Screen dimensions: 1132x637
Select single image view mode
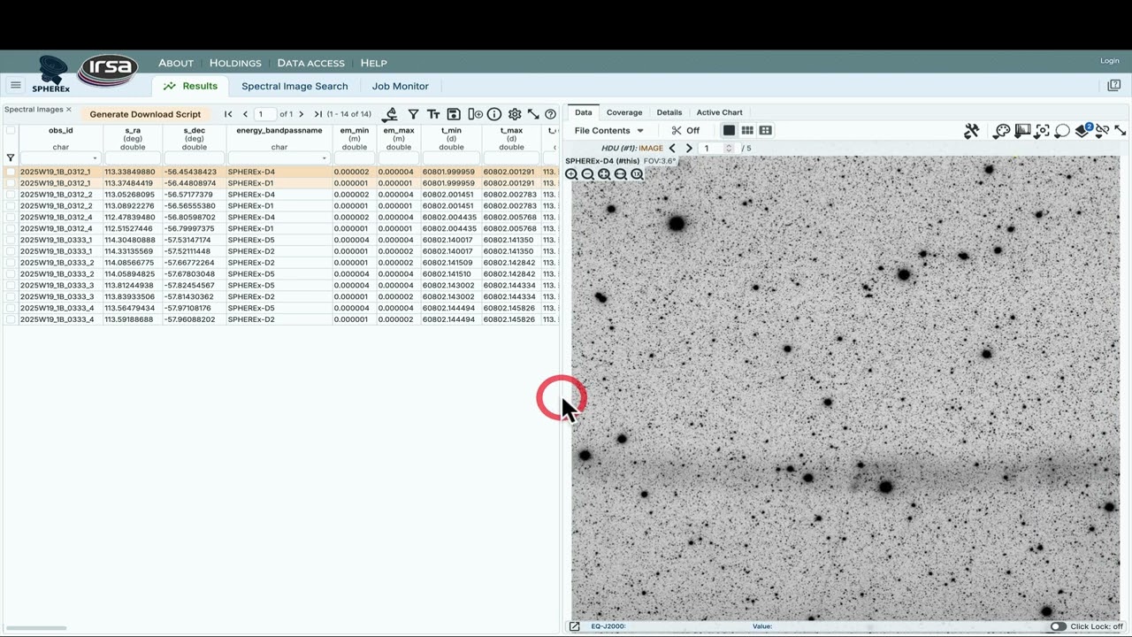(x=729, y=130)
